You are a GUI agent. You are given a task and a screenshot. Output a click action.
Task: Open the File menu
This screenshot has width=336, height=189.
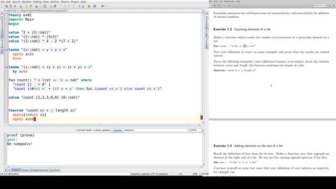pyautogui.click(x=3, y=2)
